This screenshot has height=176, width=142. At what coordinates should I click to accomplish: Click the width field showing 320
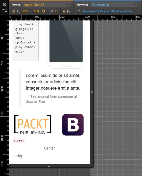25,11
